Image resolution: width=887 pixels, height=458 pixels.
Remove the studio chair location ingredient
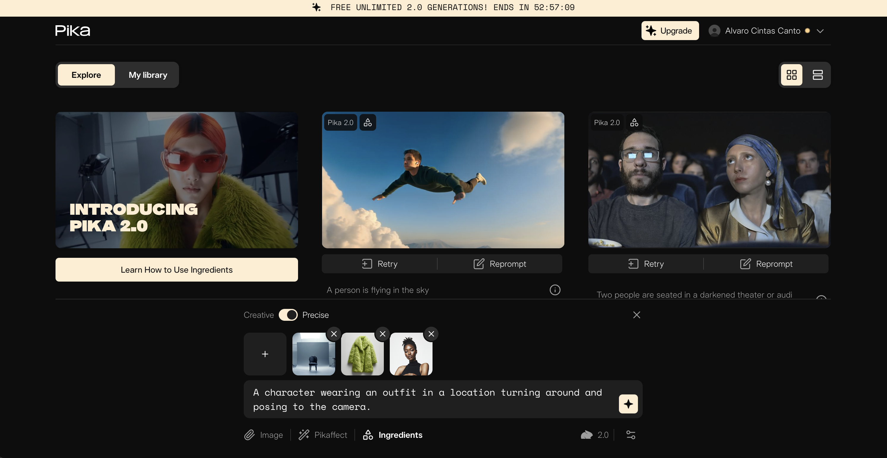point(334,334)
